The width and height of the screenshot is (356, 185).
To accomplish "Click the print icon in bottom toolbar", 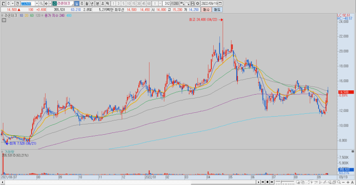I will coord(334,182).
